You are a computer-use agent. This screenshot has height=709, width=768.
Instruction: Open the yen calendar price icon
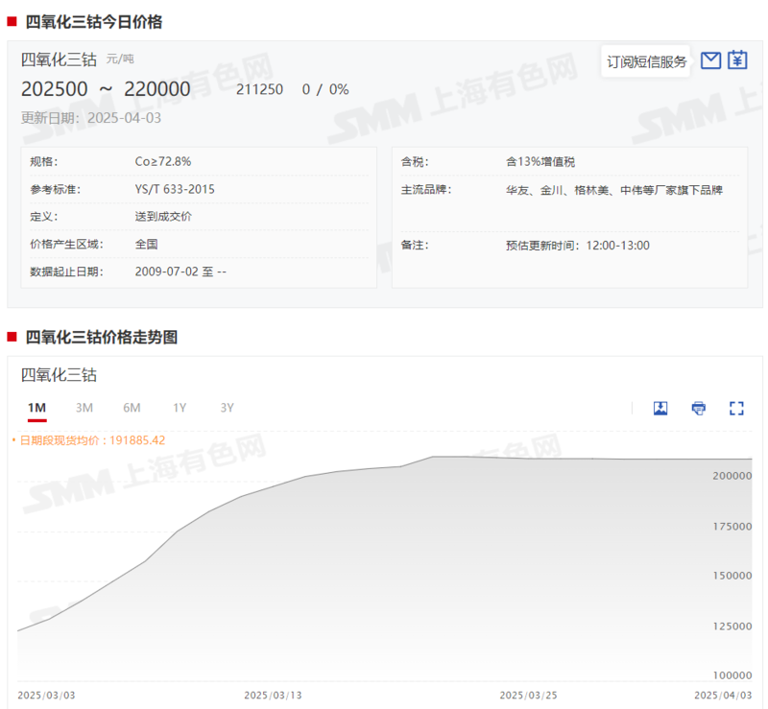click(x=737, y=61)
